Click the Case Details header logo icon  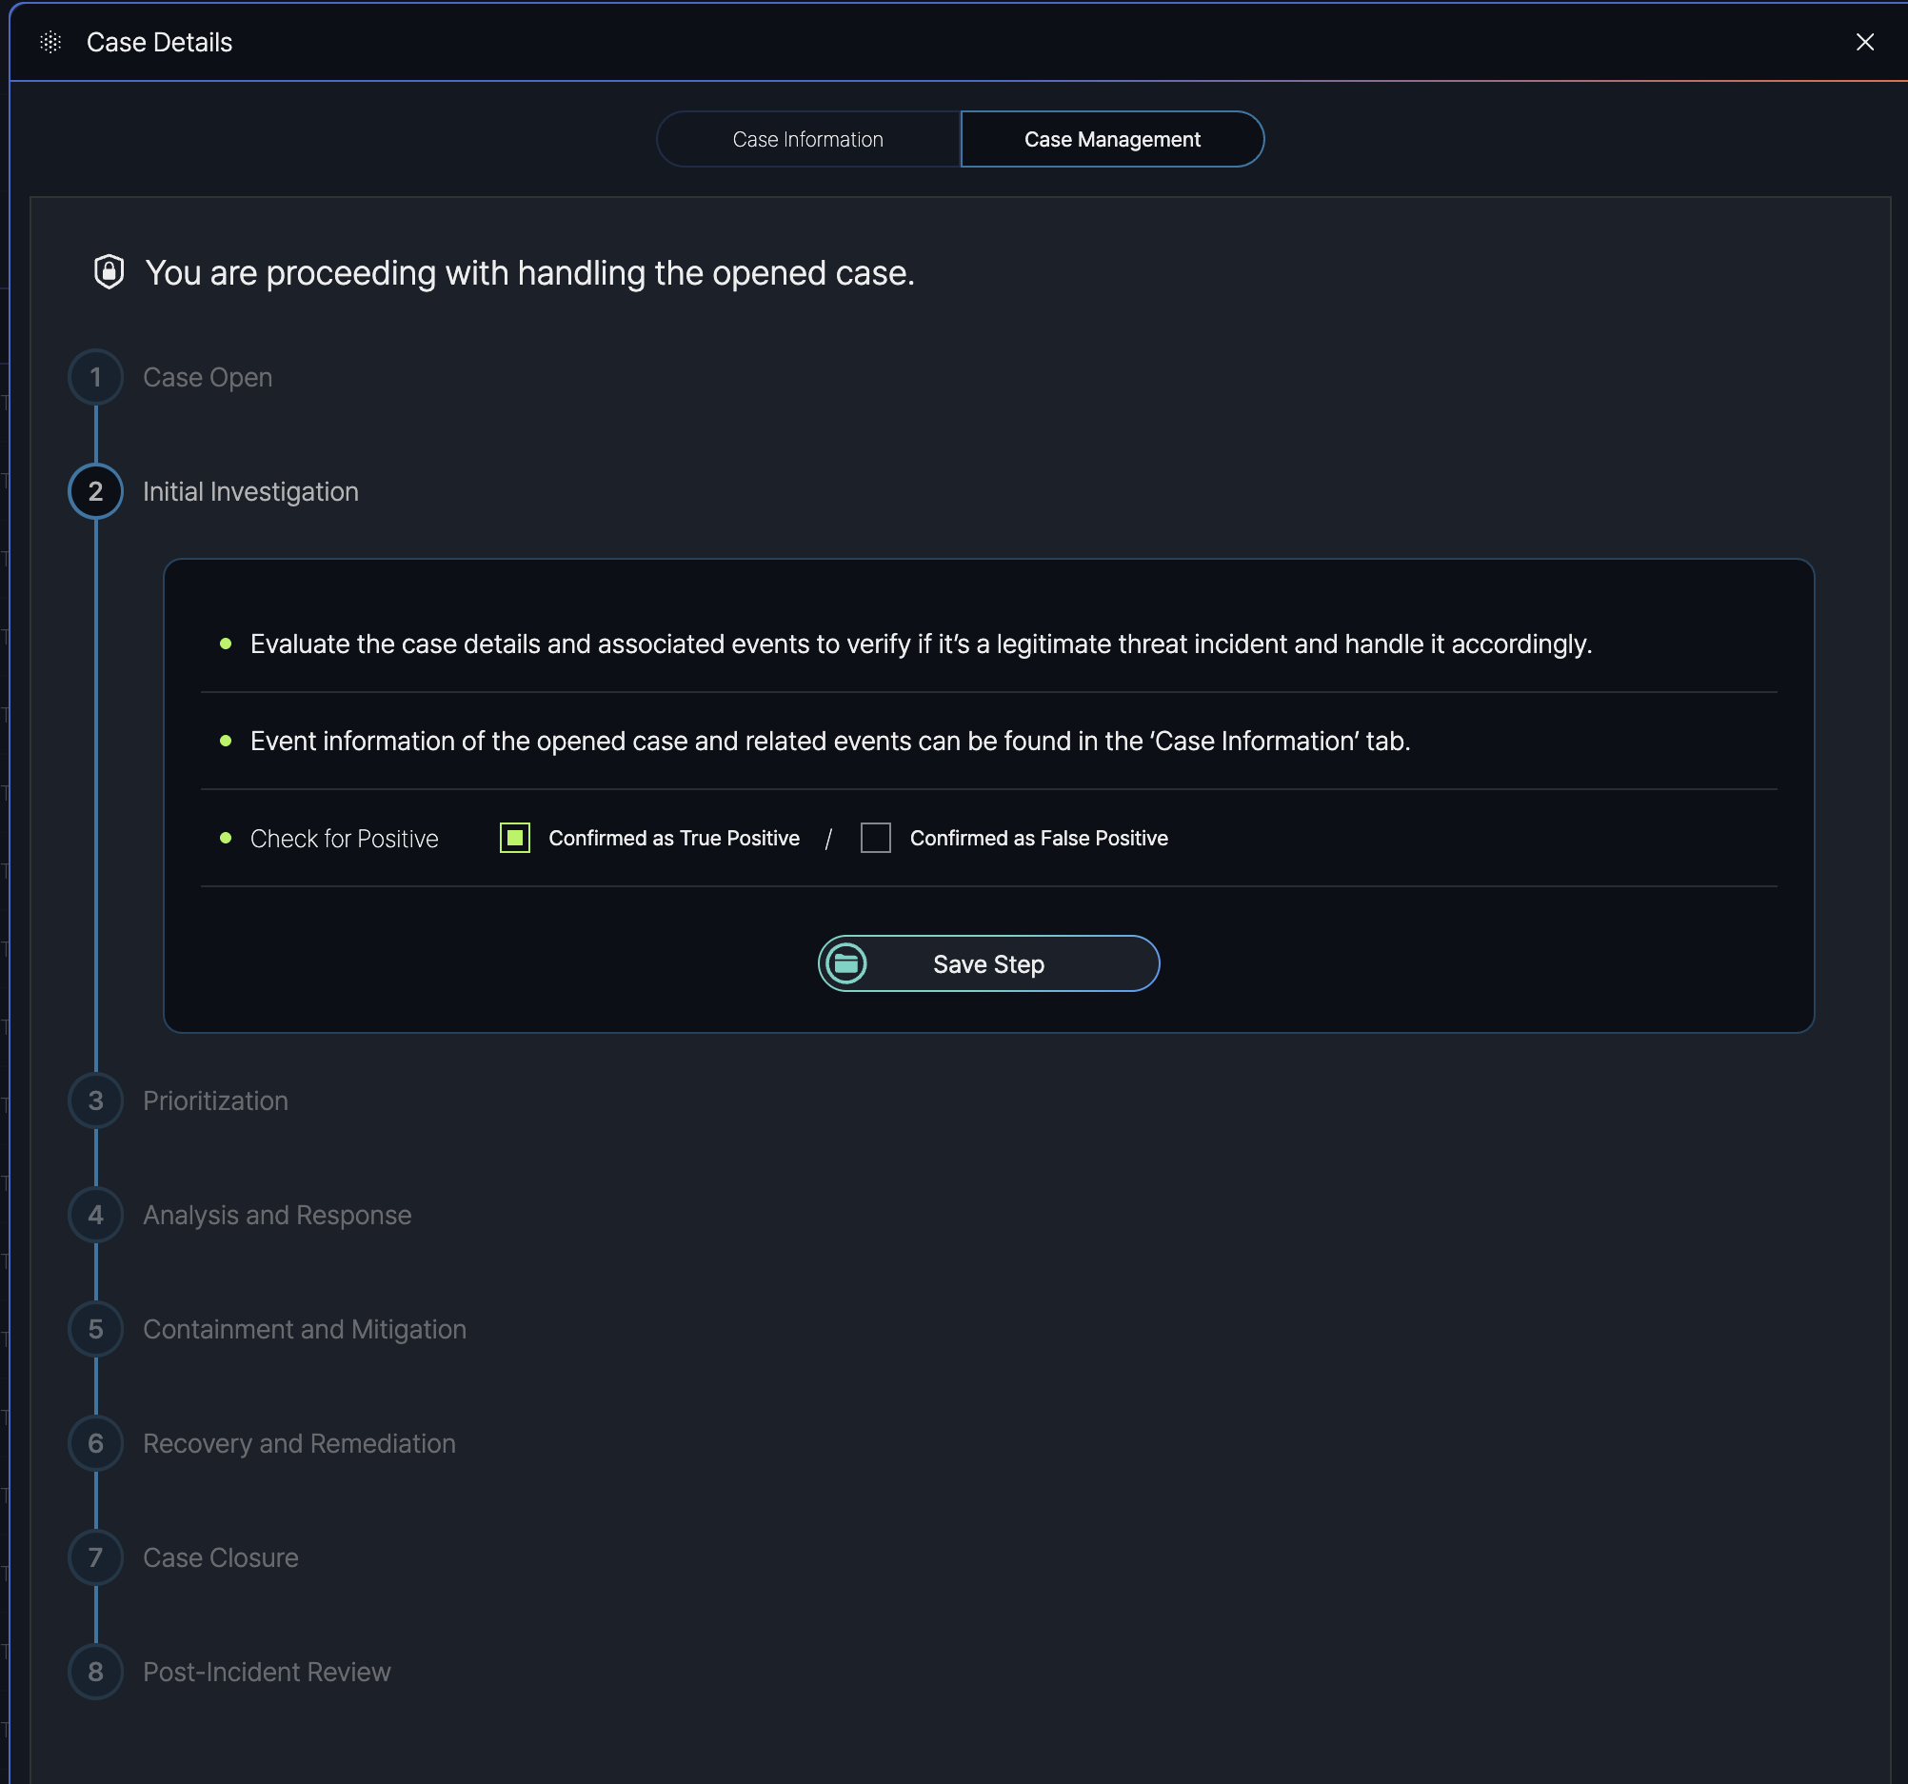point(50,42)
